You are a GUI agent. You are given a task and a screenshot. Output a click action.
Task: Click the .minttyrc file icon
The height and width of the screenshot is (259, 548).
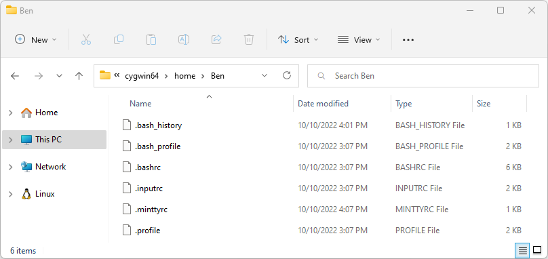point(126,210)
